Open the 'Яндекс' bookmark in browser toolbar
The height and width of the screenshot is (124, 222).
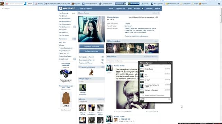[39, 4]
